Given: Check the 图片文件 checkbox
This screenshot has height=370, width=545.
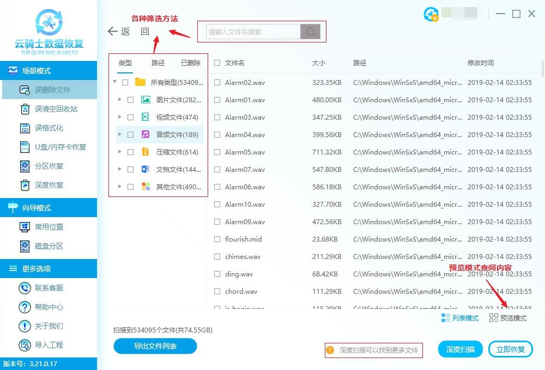Looking at the screenshot, I should 131,100.
